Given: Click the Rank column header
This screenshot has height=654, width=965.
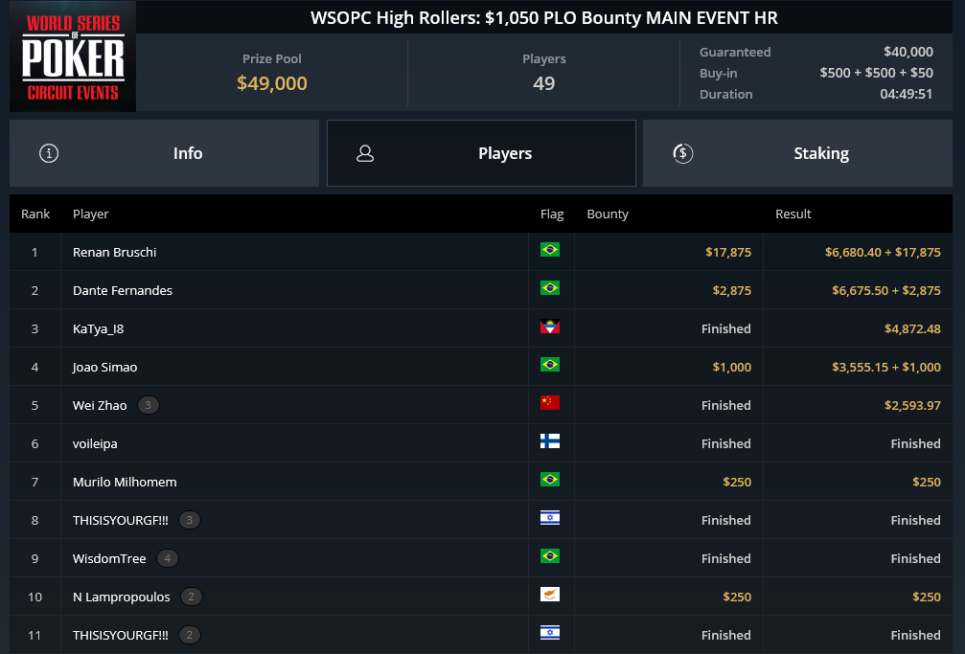Looking at the screenshot, I should pos(35,214).
